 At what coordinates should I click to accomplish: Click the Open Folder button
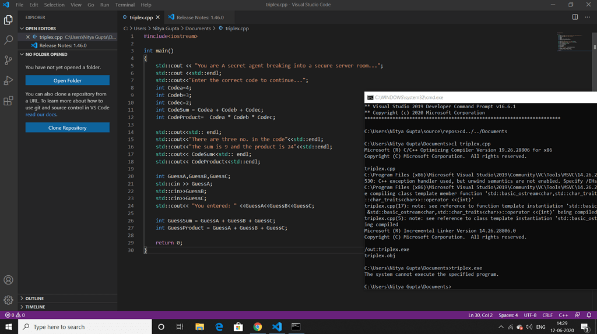[x=67, y=80]
